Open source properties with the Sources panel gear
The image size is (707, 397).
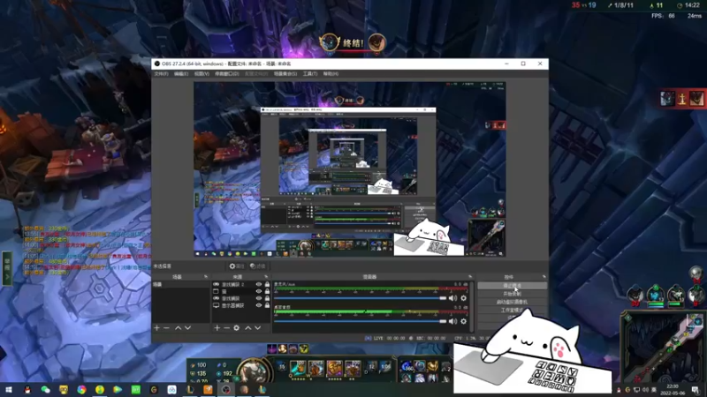click(x=236, y=328)
